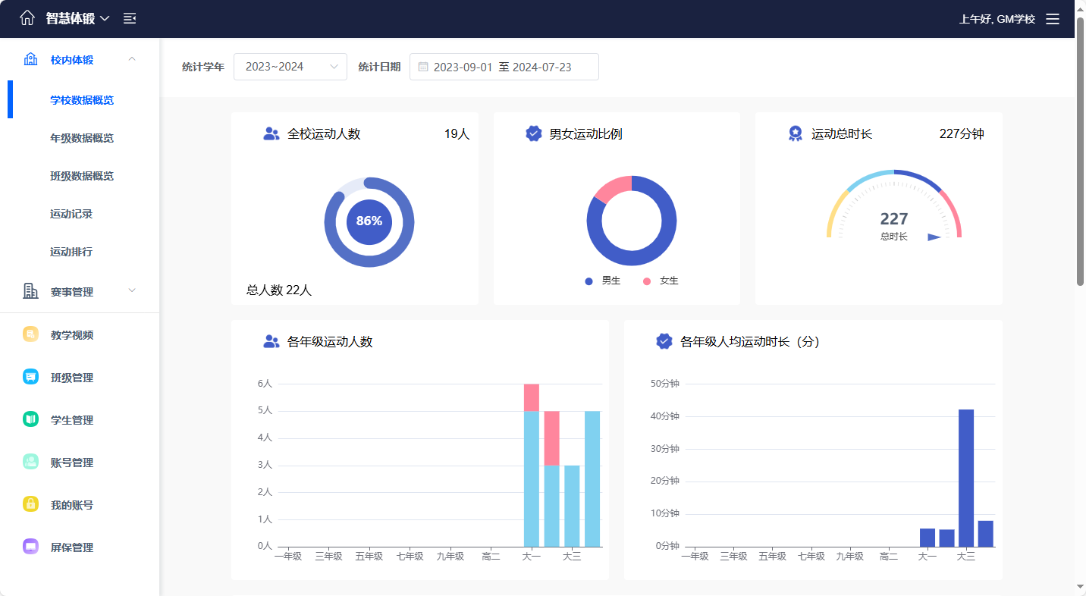Click the 86% participation donut chart
Image resolution: width=1086 pixels, height=596 pixels.
[369, 221]
